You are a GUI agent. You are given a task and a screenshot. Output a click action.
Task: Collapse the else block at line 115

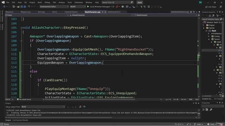pyautogui.click(x=21, y=71)
